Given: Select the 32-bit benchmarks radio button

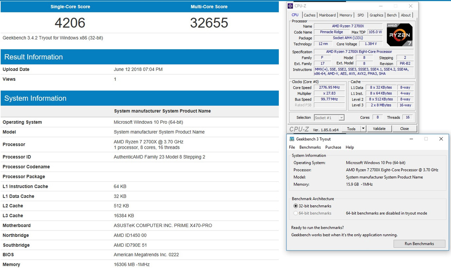Looking at the screenshot, I should (296, 206).
